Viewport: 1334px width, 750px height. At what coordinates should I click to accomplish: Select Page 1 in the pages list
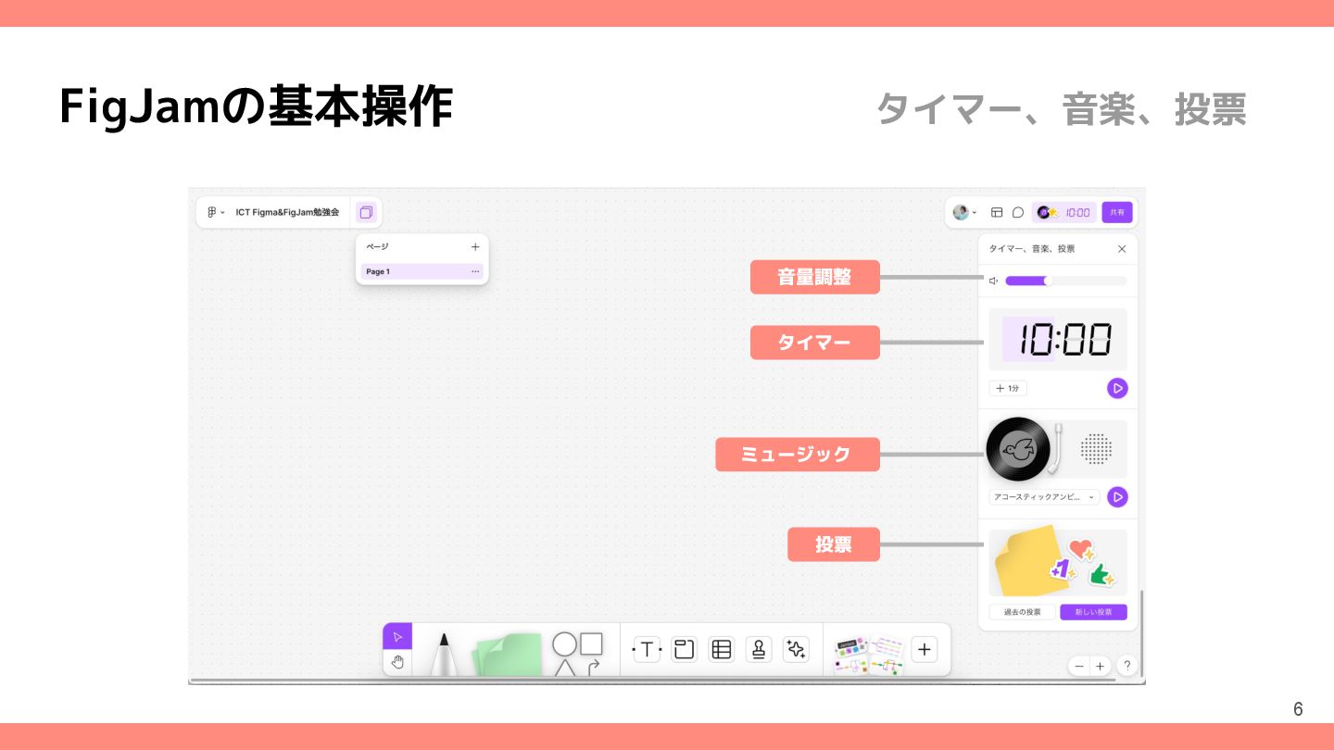tap(422, 271)
